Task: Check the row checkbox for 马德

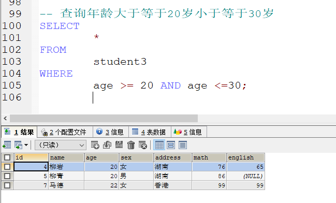Action: 7,185
